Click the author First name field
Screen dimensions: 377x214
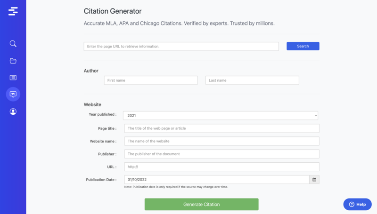(x=151, y=80)
